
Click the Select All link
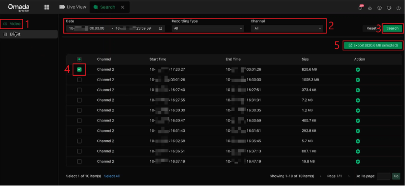point(112,176)
